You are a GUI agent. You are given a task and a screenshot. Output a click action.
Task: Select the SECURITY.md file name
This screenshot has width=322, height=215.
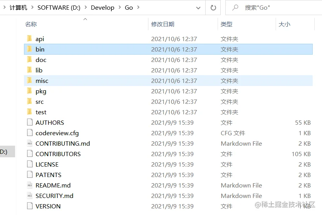(55, 196)
